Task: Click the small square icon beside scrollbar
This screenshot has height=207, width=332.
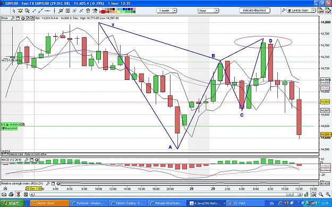Action: (x=25, y=194)
